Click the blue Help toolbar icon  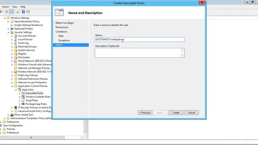[x=23, y=12]
